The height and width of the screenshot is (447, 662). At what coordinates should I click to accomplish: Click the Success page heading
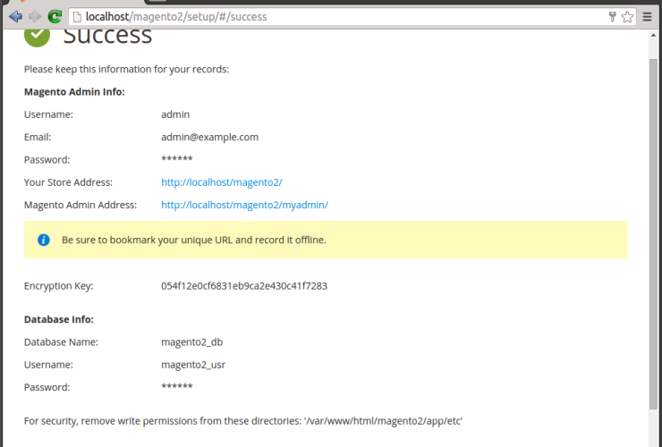(x=107, y=36)
